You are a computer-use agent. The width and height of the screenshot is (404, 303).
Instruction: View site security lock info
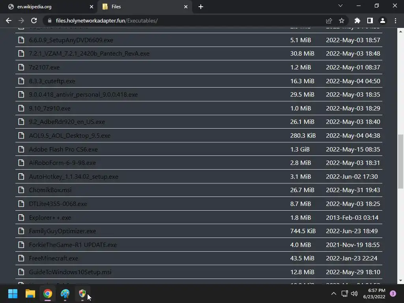point(50,21)
